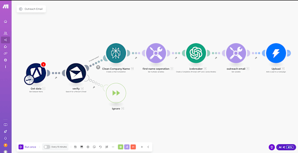Open the Scenarios section in the sidebar
The image size is (298, 153).
(x=5, y=40)
